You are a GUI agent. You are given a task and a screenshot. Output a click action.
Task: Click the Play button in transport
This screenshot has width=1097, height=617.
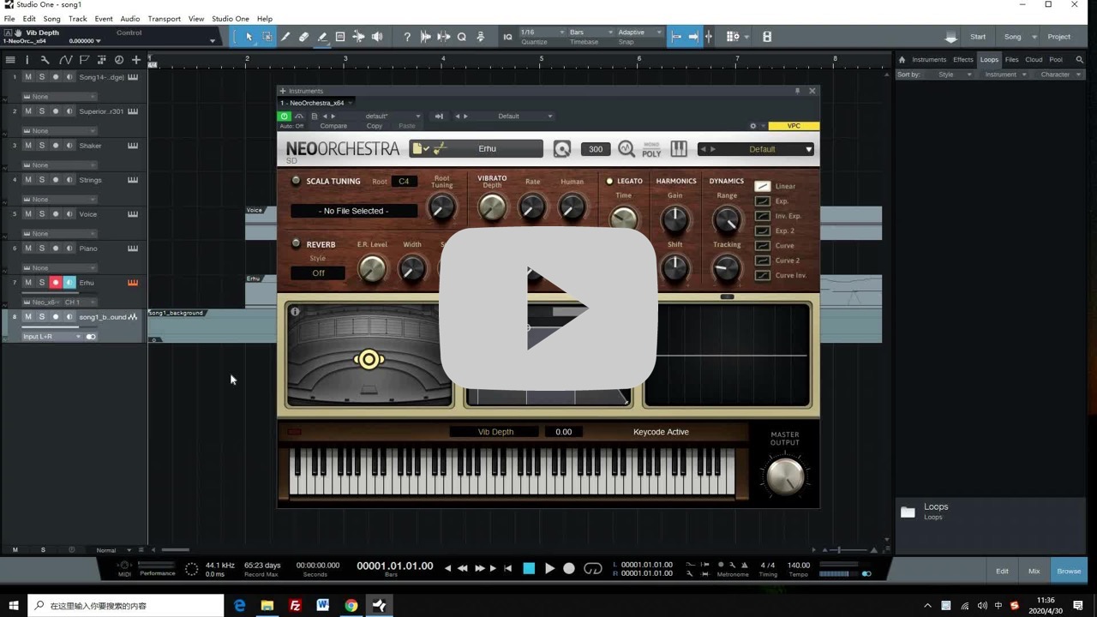tap(549, 568)
